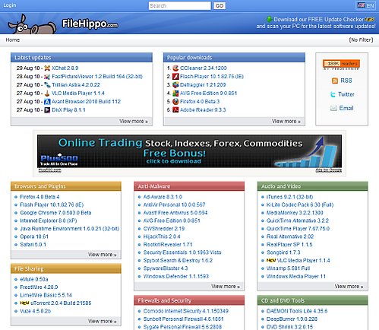Click the Firefox icon in Popular downloads
The width and height of the screenshot is (379, 330).
[175, 102]
